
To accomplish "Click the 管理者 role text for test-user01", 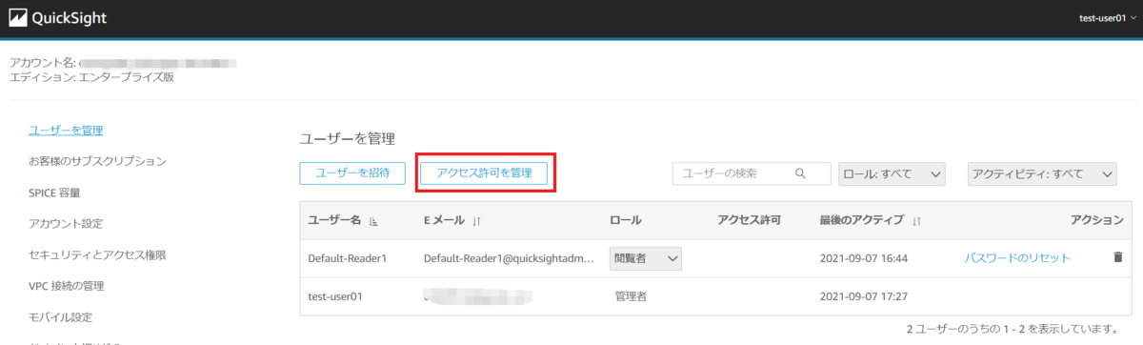I will 632,296.
